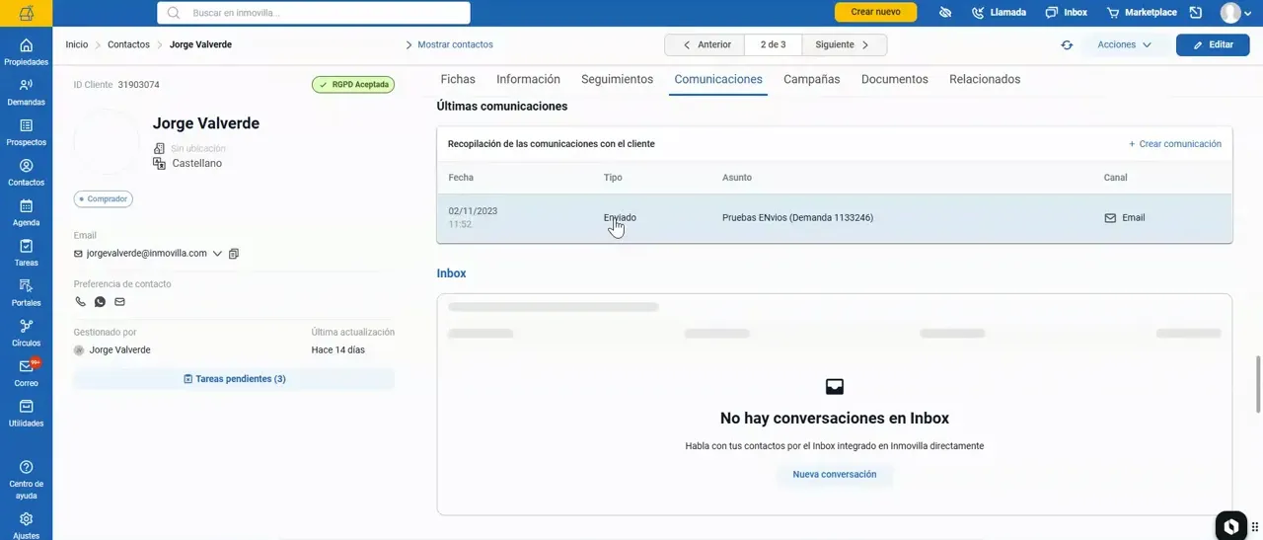Open Agenda in the sidebar
The width and height of the screenshot is (1263, 540).
coord(26,212)
